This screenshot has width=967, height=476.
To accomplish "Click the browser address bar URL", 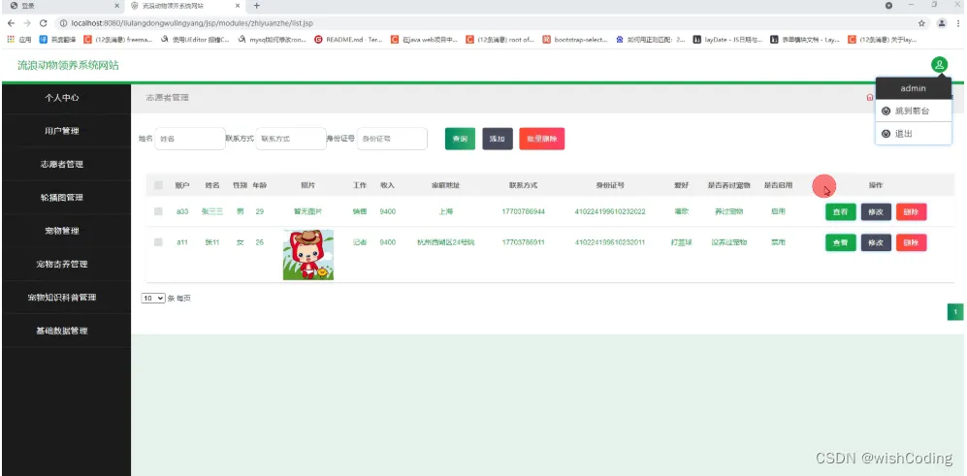I will point(192,23).
